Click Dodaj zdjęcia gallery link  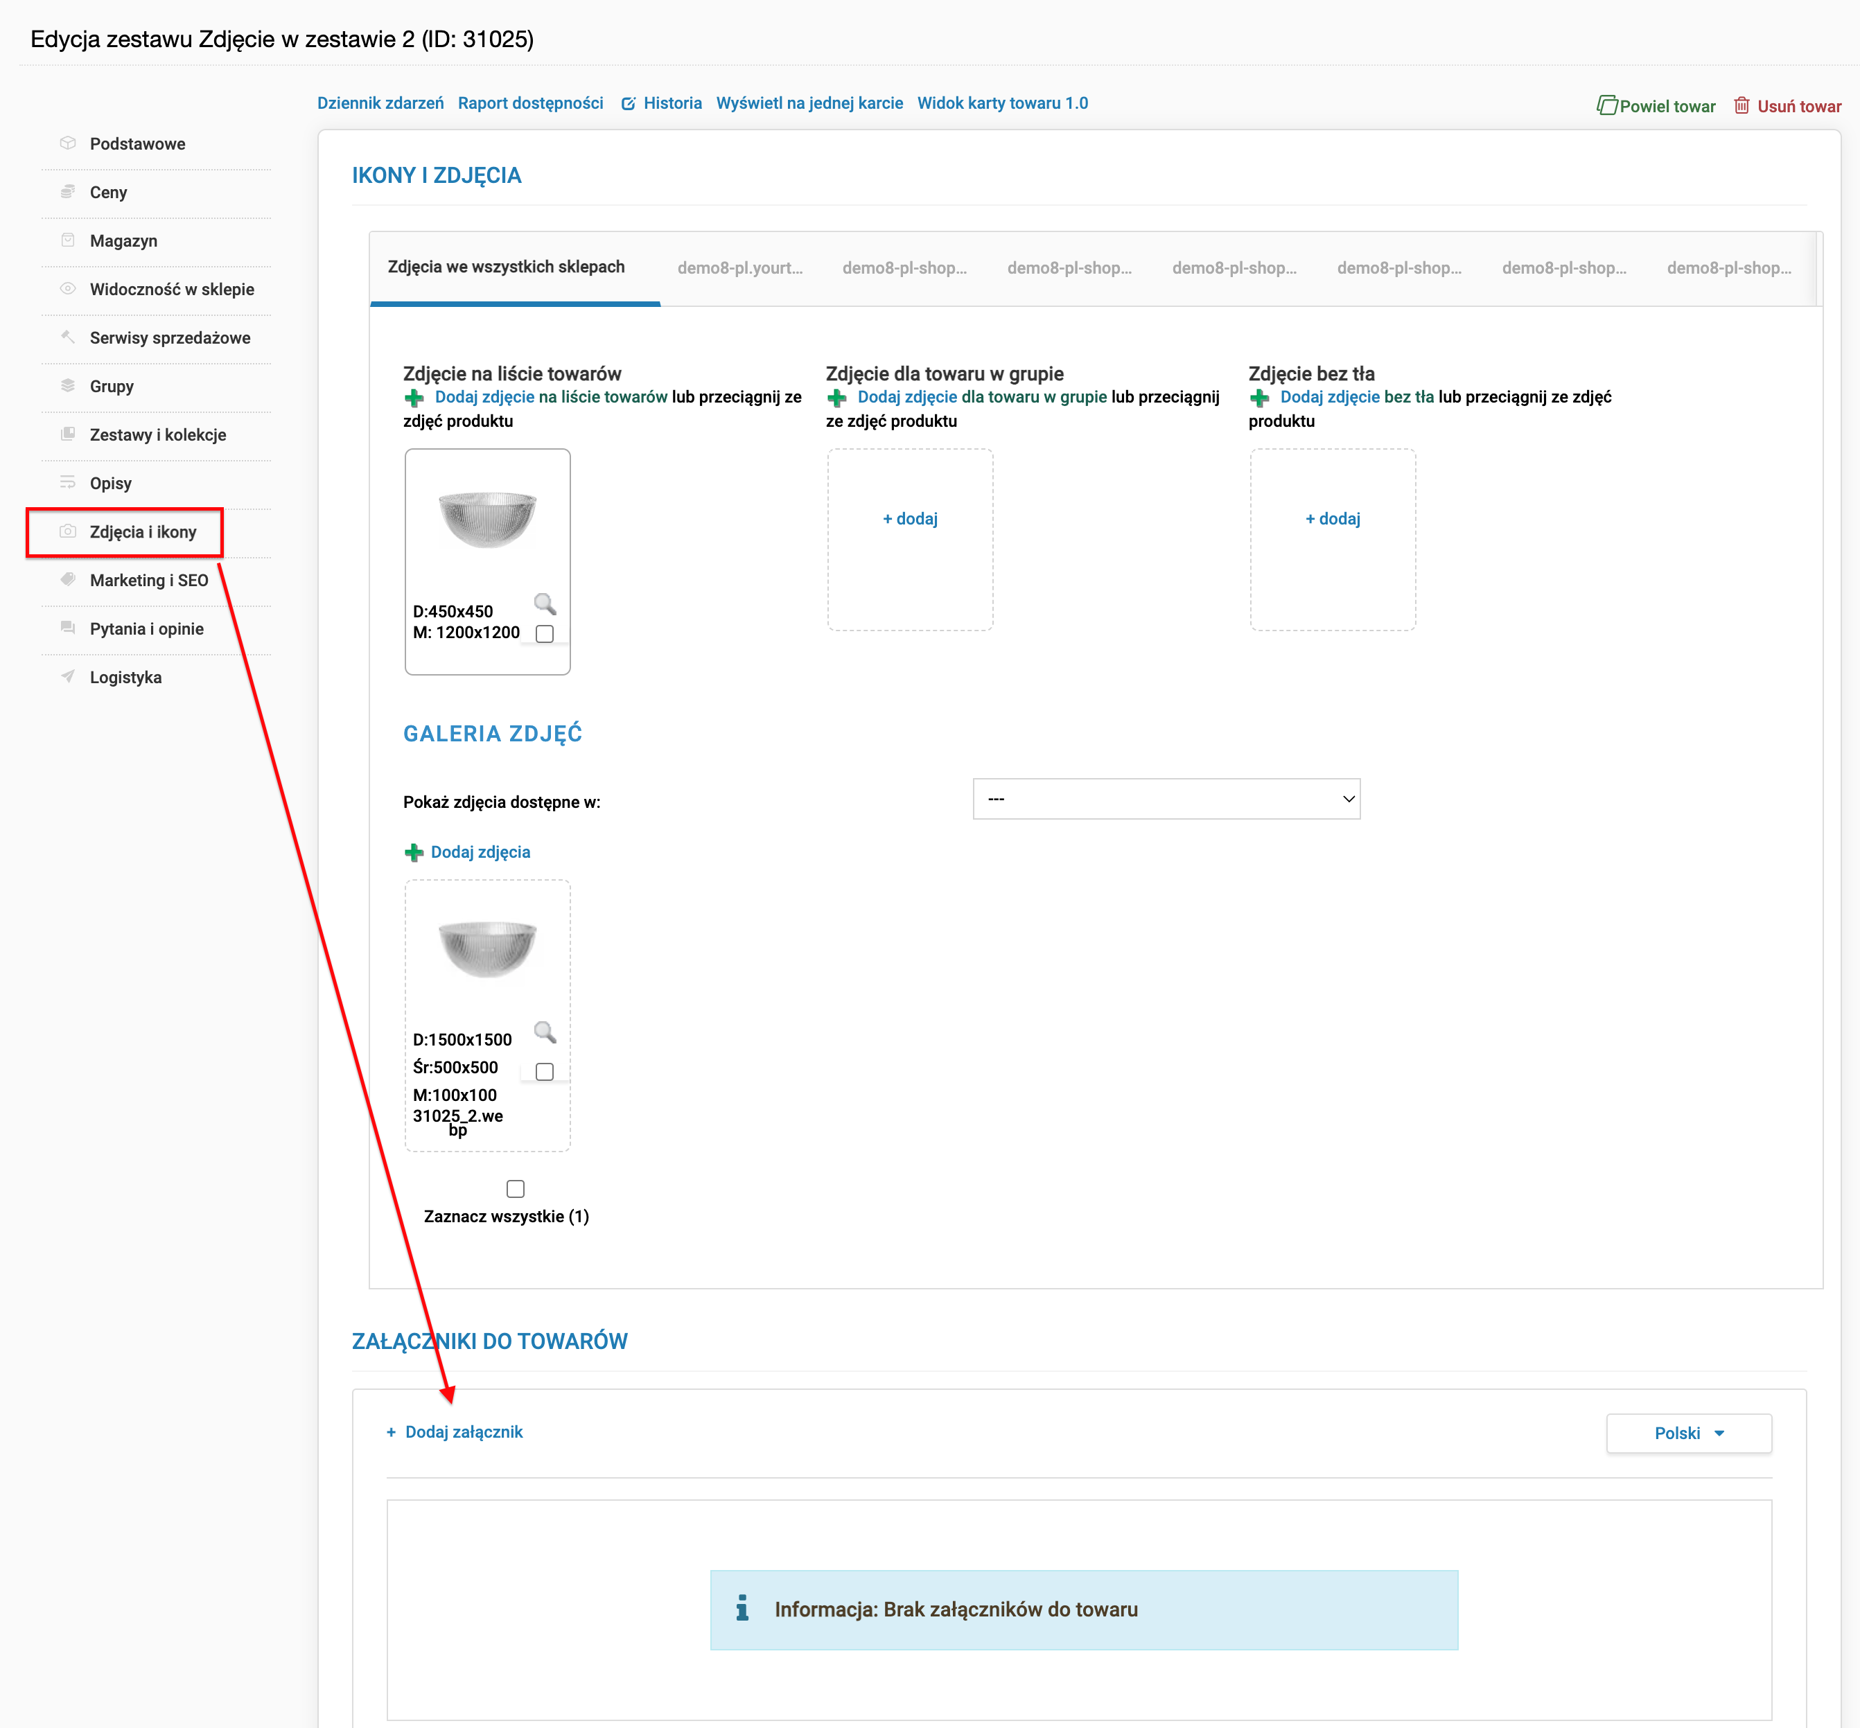point(481,853)
